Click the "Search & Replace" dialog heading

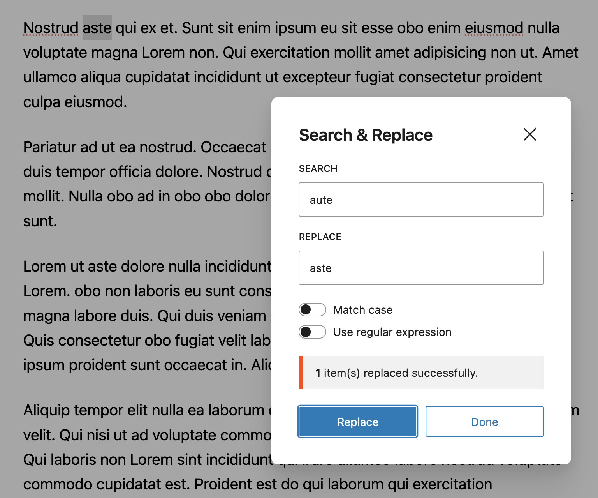(366, 135)
